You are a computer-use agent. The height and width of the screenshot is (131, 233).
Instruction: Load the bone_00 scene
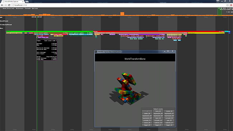click(158, 111)
